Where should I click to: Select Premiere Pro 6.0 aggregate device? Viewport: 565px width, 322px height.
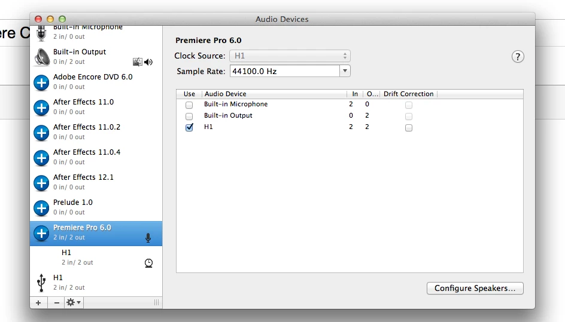[96, 234]
